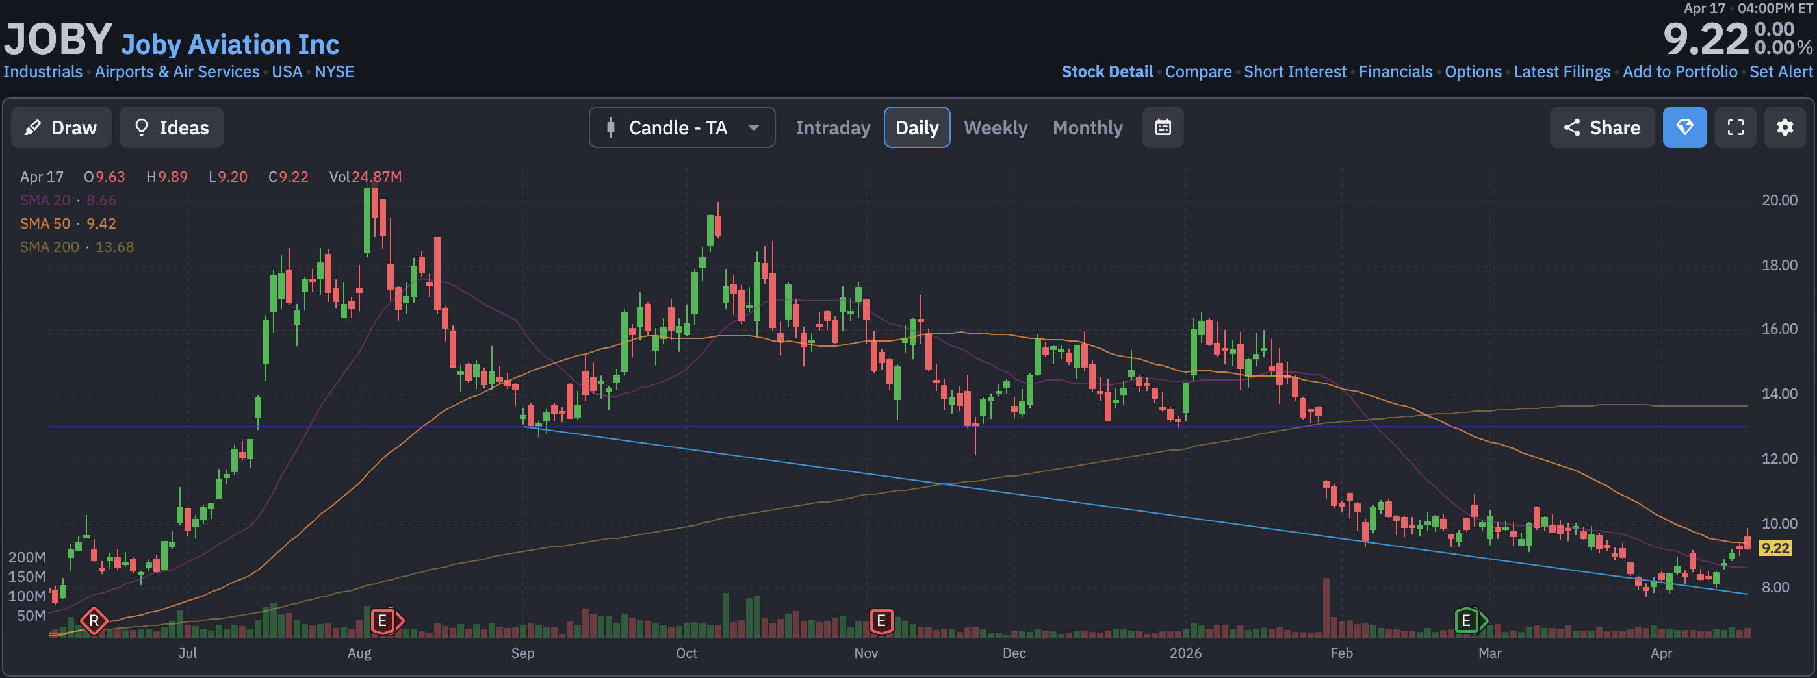
Task: Click the 2026 label on the time axis
Action: (1185, 653)
